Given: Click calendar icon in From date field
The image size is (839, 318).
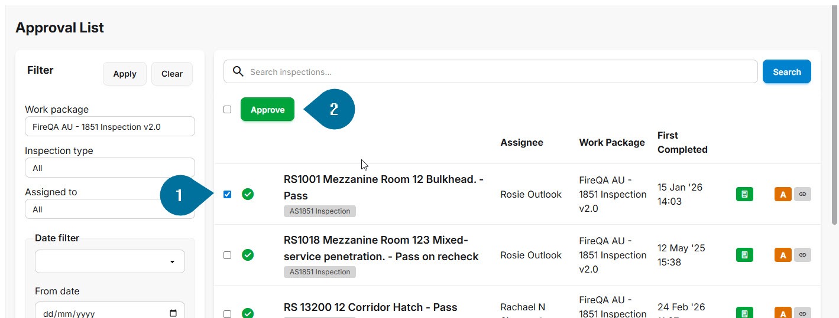Looking at the screenshot, I should click(x=173, y=313).
